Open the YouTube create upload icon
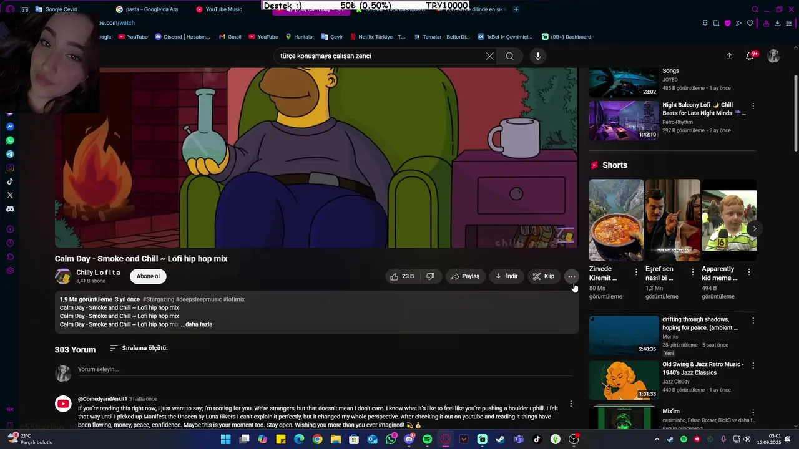This screenshot has width=799, height=449. click(x=729, y=56)
